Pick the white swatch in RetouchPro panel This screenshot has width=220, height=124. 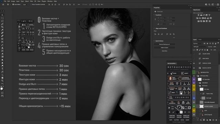[181, 112]
